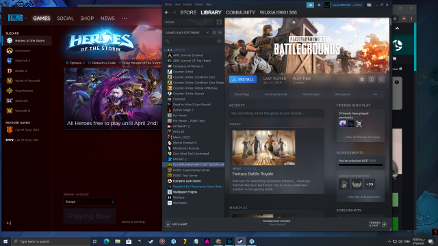Select the Overwatch icon in Blizzard launcher
Screen dimensions: 438x246
tap(10, 51)
